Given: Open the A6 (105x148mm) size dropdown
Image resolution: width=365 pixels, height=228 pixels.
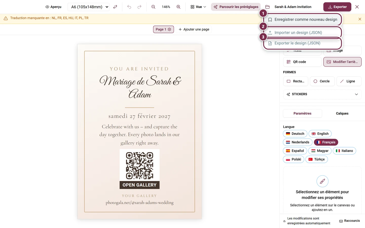Looking at the screenshot, I should (x=88, y=7).
